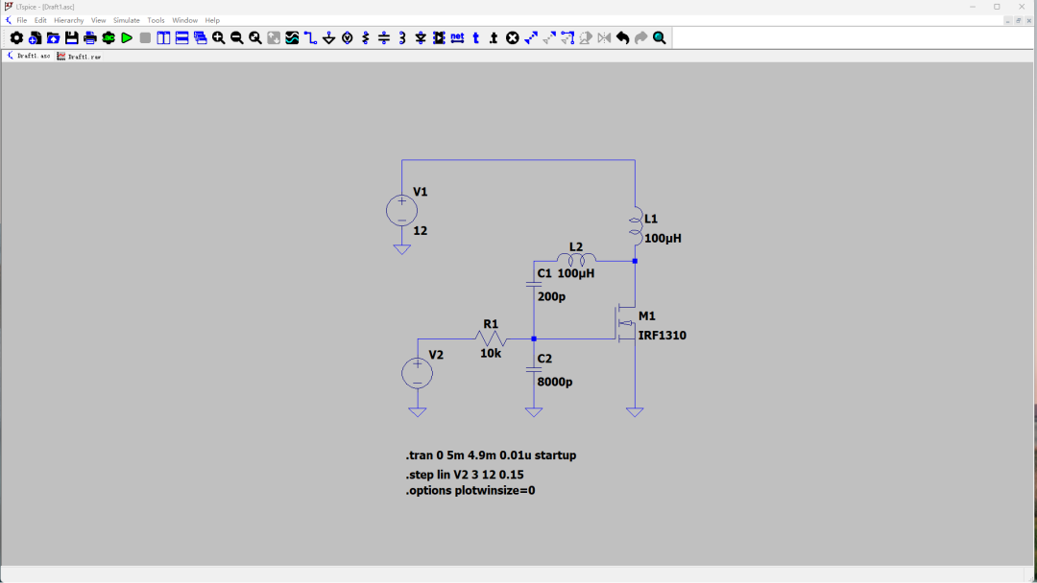The image size is (1037, 583).
Task: Click the waveform autorange icon
Action: click(292, 38)
